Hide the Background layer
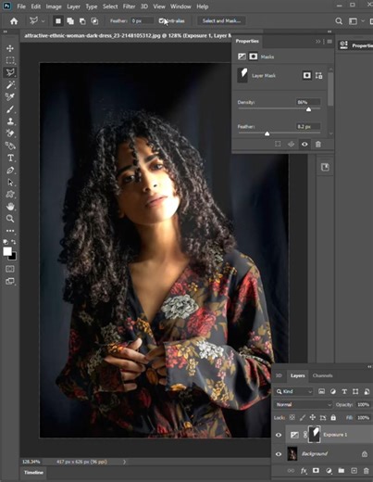Image resolution: width=373 pixels, height=482 pixels. click(x=279, y=454)
